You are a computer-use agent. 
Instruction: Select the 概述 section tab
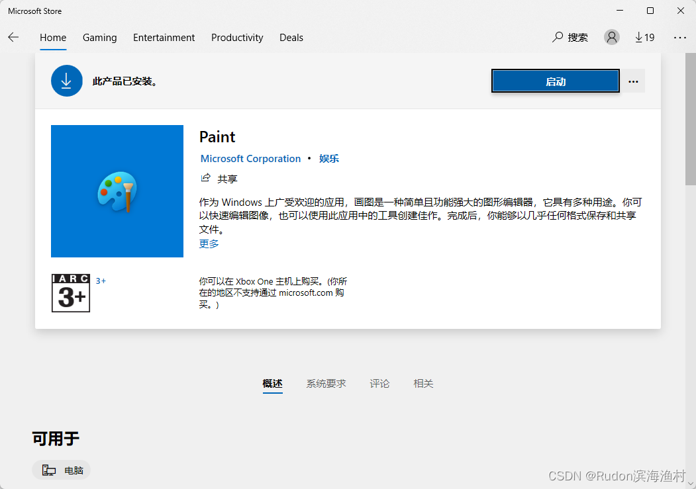tap(273, 384)
